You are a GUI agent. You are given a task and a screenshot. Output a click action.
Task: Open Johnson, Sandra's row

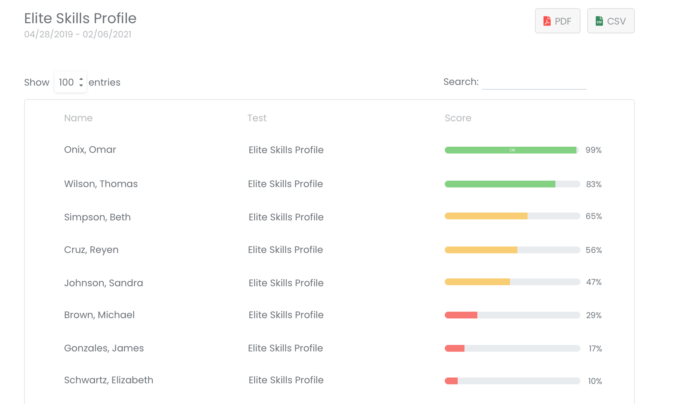pos(103,283)
